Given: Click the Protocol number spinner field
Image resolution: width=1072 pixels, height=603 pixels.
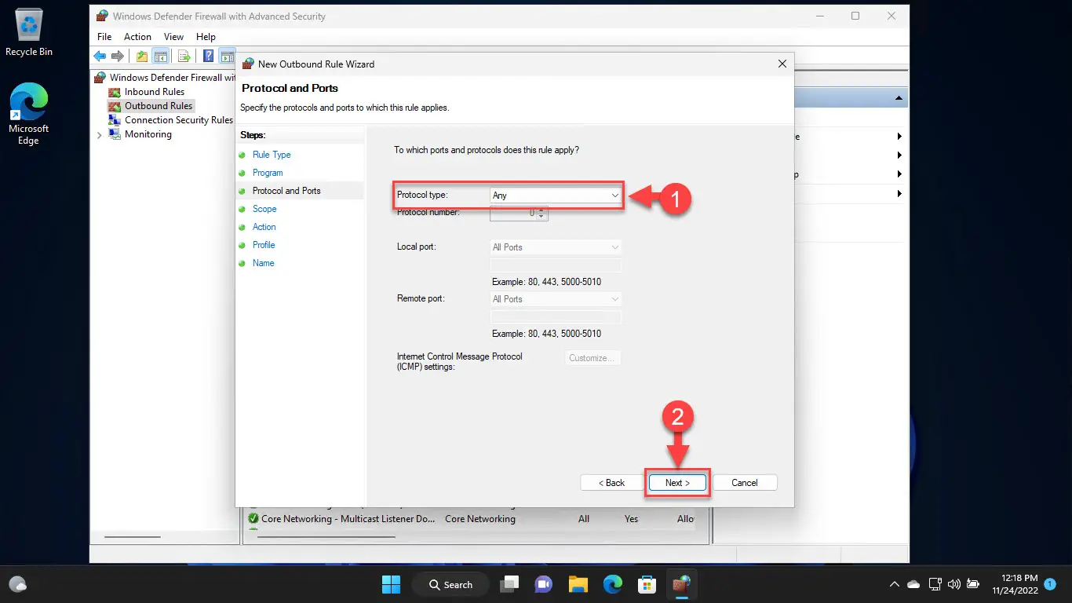Looking at the screenshot, I should [519, 213].
